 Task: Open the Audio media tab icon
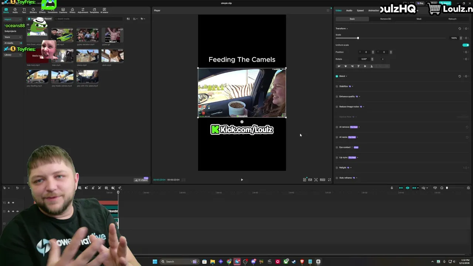pyautogui.click(x=15, y=10)
